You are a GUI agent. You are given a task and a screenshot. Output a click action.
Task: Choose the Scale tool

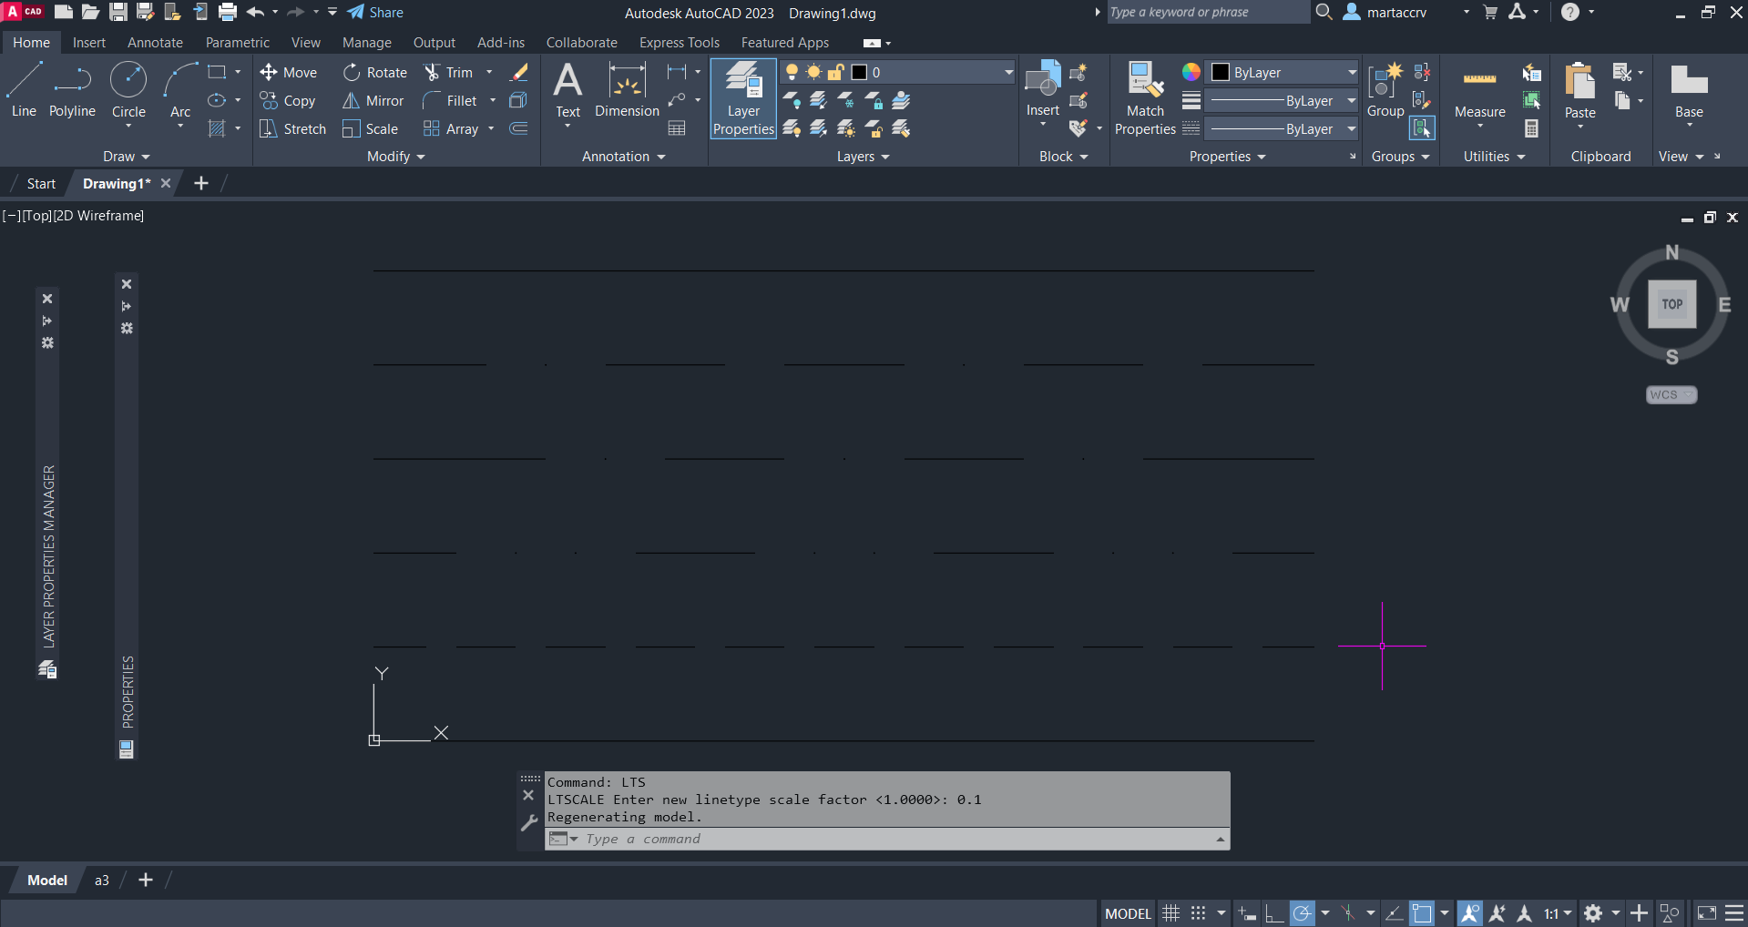click(x=371, y=129)
